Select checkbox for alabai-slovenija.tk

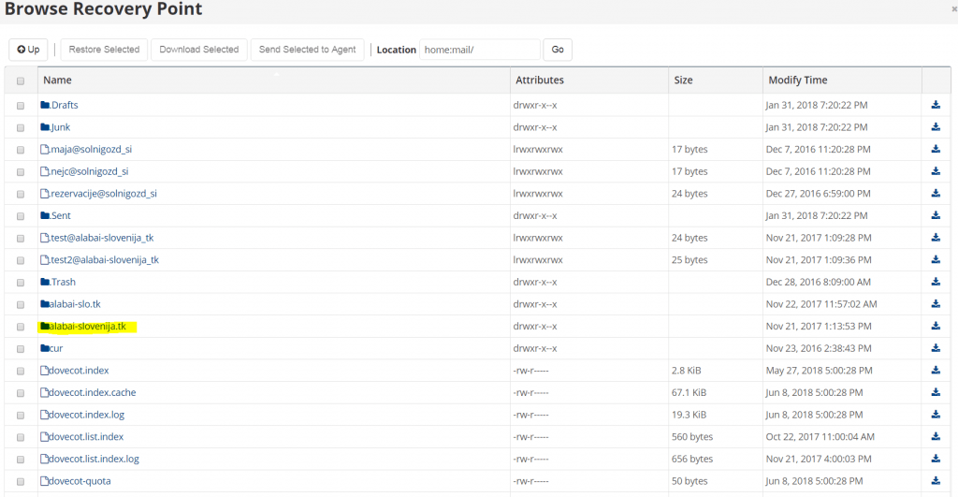click(21, 327)
